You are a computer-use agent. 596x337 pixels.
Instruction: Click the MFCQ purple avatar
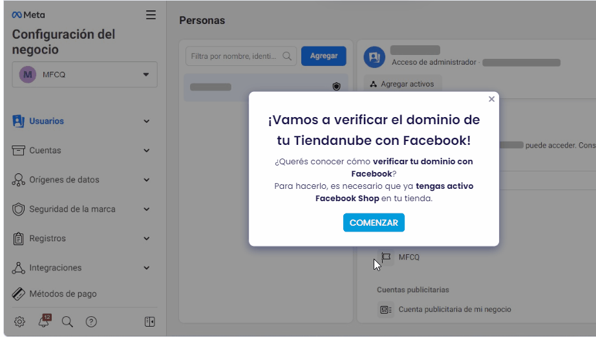pos(28,74)
